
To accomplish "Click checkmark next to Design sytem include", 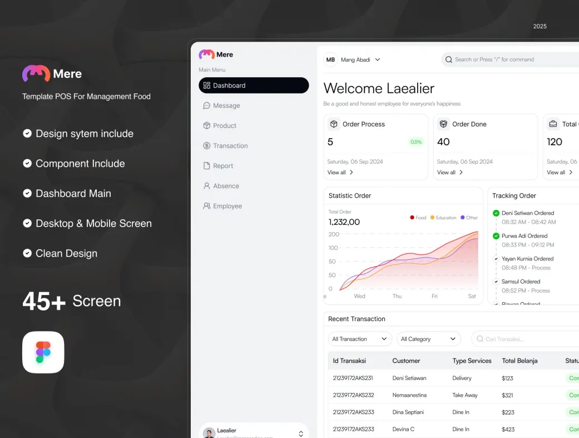I will (27, 134).
